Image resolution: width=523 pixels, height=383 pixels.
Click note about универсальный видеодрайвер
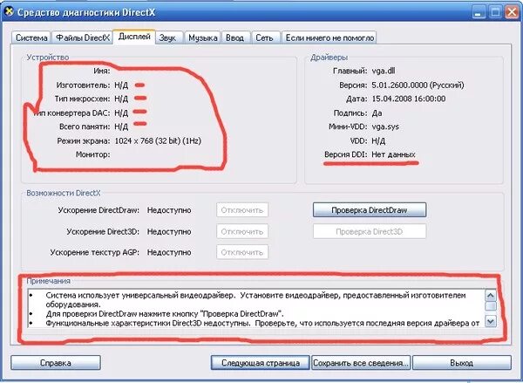255,300
